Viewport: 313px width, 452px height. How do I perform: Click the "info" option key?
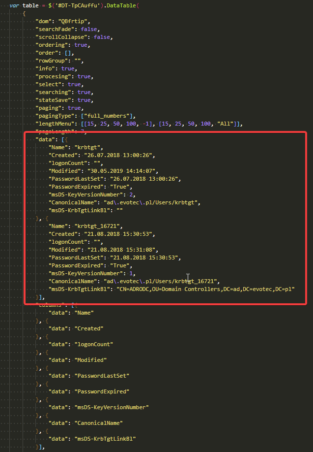coord(47,68)
